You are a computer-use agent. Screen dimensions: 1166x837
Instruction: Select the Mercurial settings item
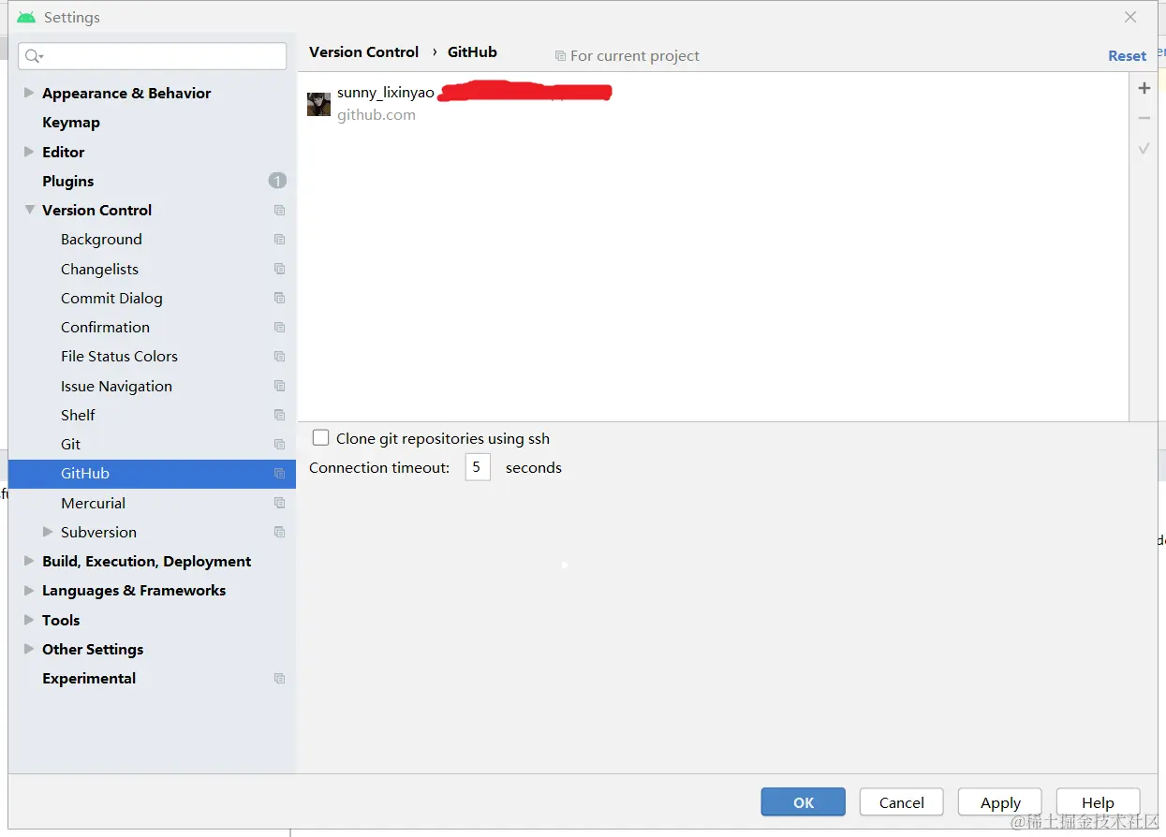(93, 503)
